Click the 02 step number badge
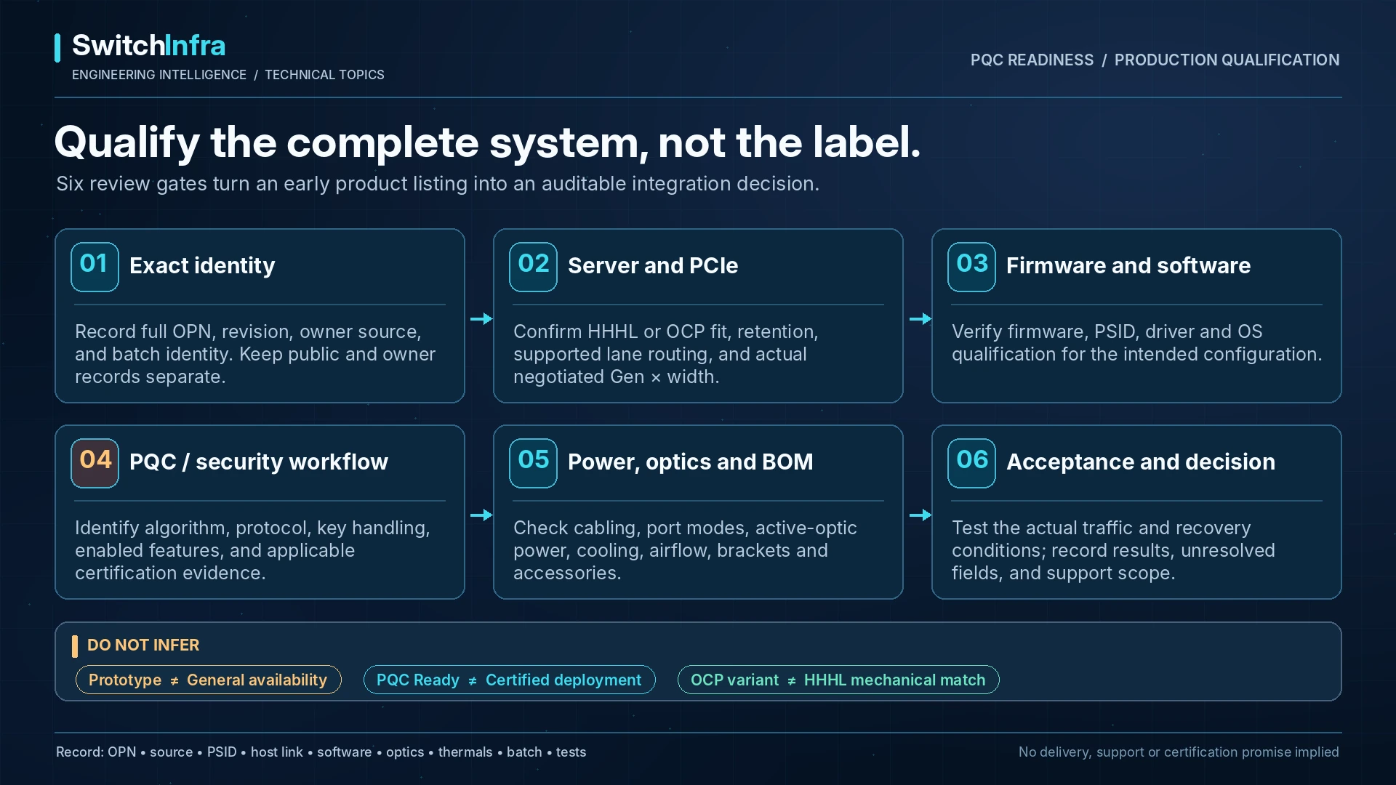This screenshot has height=785, width=1396. tap(533, 267)
